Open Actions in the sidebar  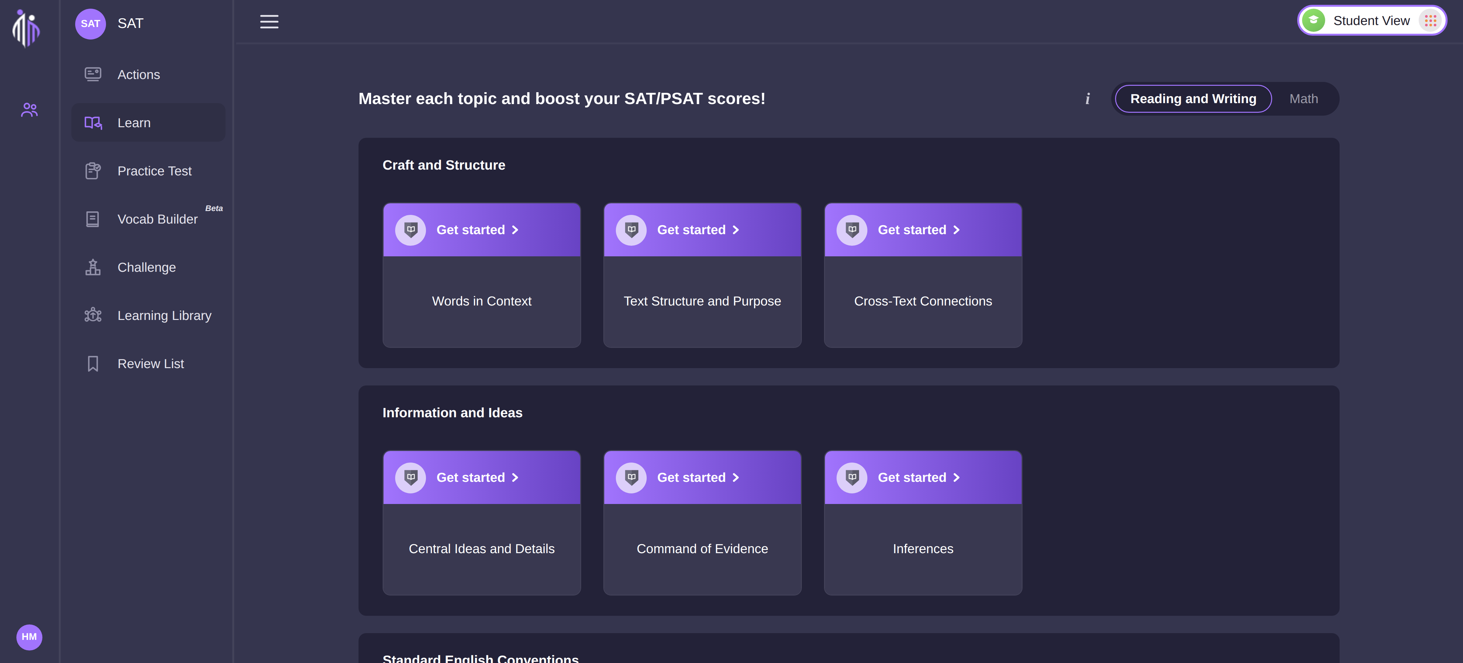click(x=148, y=74)
